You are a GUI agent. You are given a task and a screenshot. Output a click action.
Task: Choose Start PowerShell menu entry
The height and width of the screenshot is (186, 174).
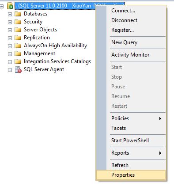tap(131, 140)
